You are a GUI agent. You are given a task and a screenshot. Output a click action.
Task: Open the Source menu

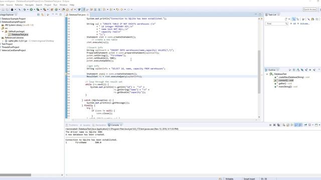tap(10, 5)
